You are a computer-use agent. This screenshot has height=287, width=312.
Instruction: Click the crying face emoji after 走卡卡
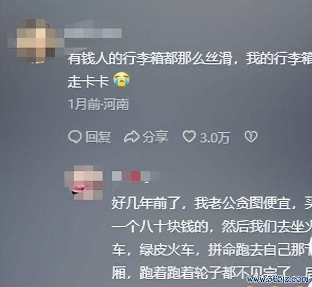tap(122, 80)
